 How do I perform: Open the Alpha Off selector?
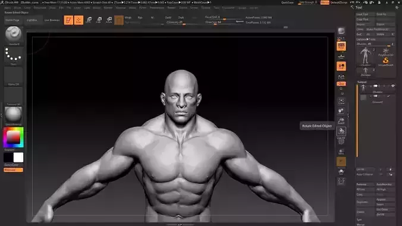[13, 76]
